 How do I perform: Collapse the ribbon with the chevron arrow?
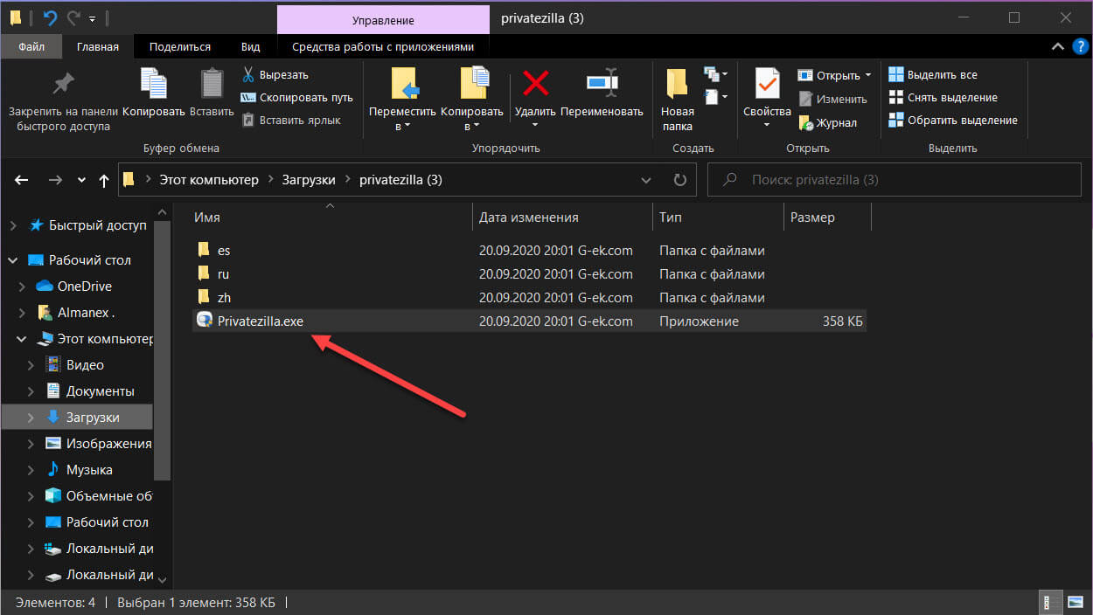click(1058, 46)
